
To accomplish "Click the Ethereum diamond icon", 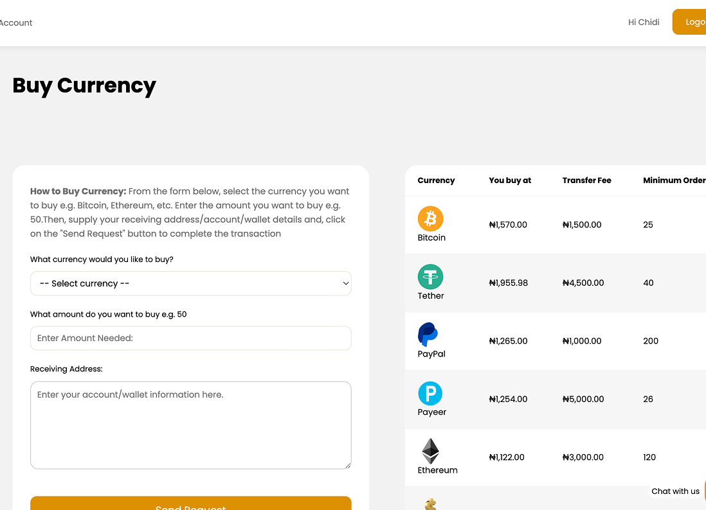I will pyautogui.click(x=430, y=451).
